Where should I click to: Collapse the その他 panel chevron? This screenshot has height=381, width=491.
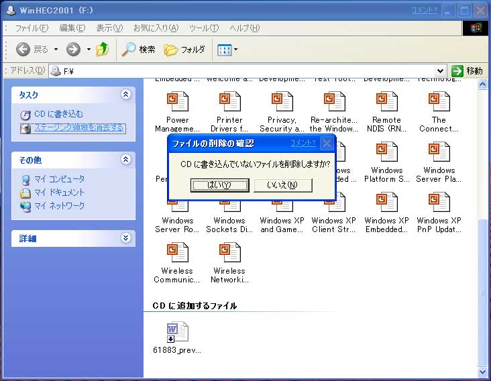pos(125,160)
